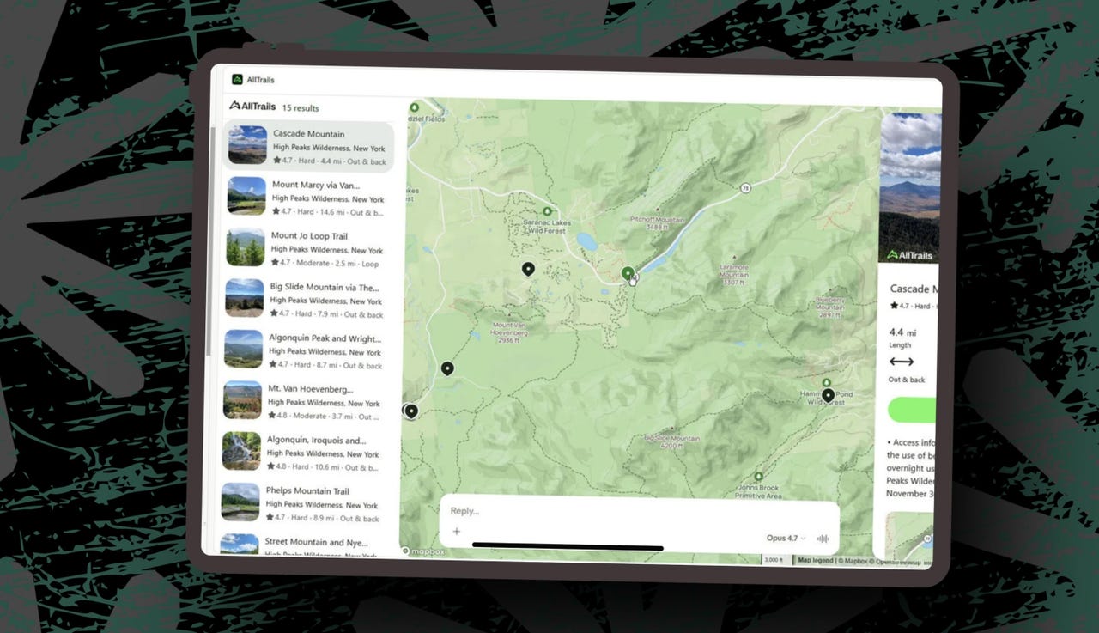The width and height of the screenshot is (1099, 633).
Task: Select the black pin below Saranac Lakes Wild Forest
Action: (528, 269)
